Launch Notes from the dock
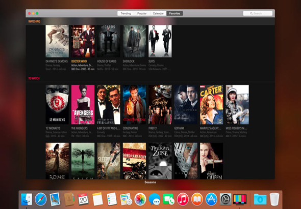The width and height of the screenshot is (301, 209). (x=97, y=199)
